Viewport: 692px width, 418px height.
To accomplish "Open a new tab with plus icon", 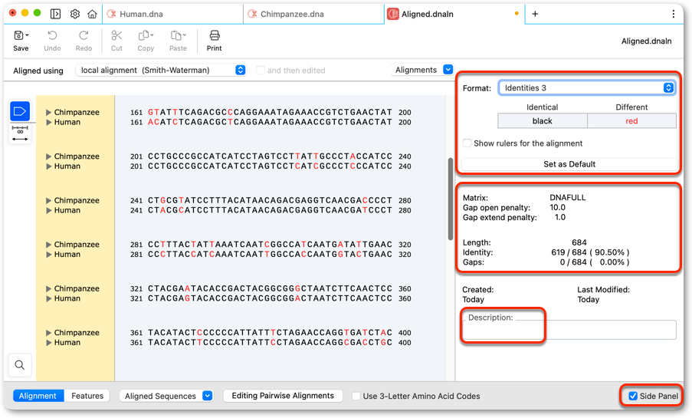I will pyautogui.click(x=535, y=14).
